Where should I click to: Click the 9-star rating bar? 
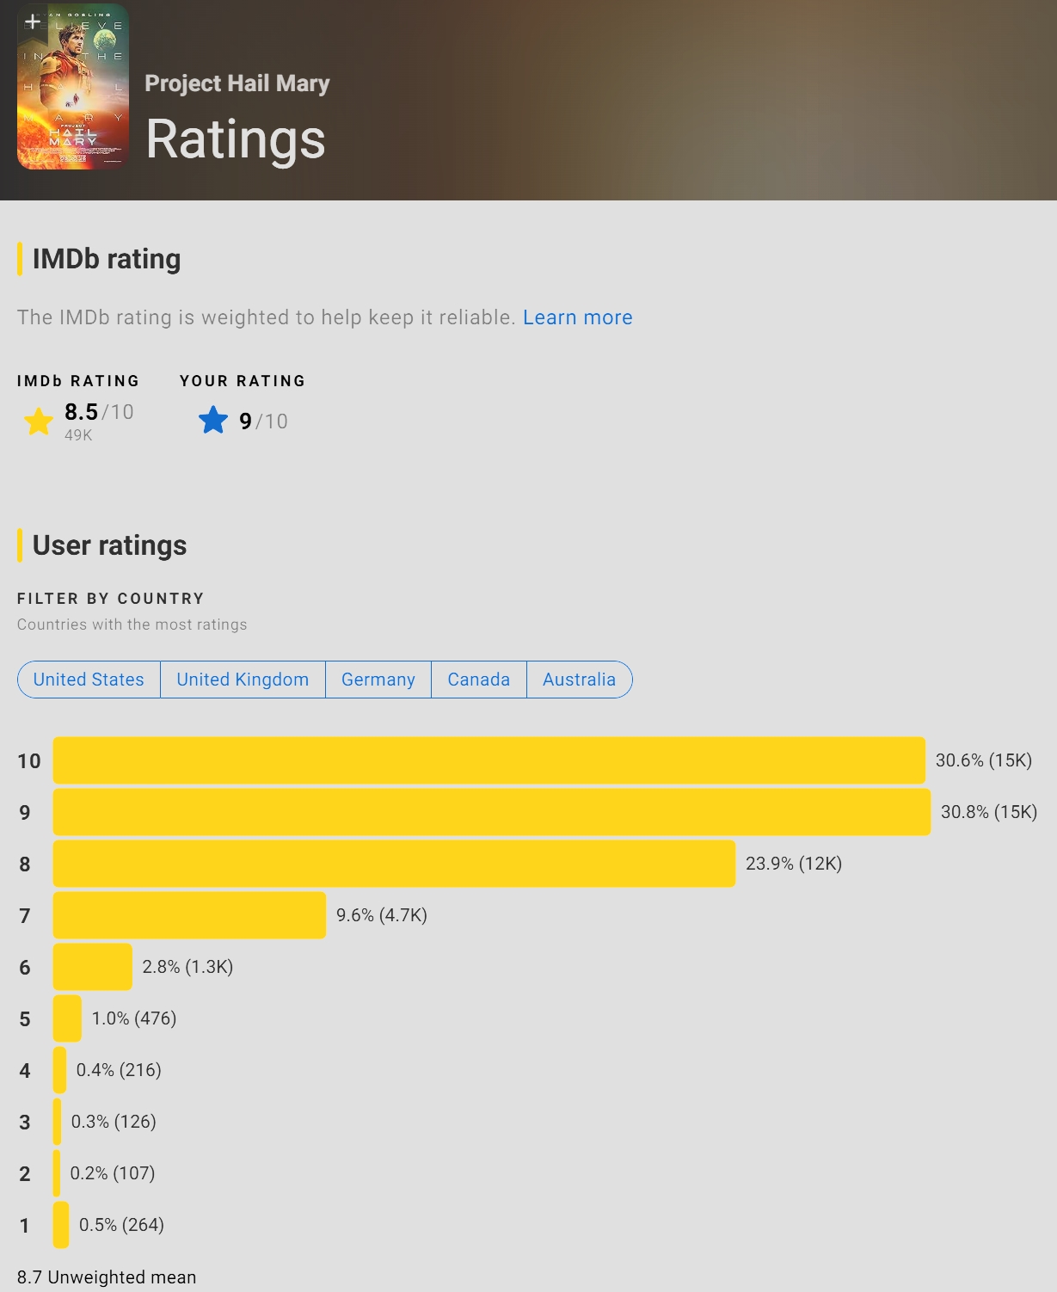[x=491, y=812]
